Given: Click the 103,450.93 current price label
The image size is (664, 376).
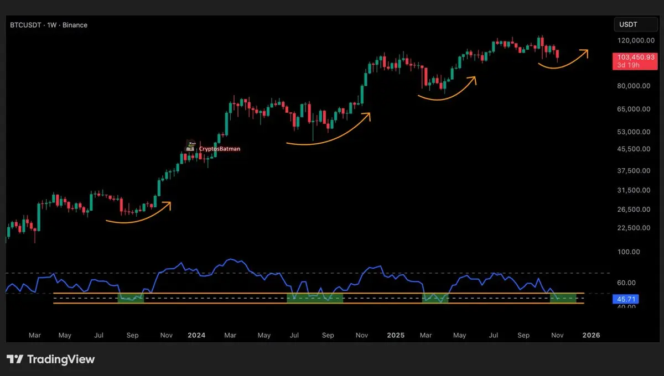Looking at the screenshot, I should coord(636,57).
